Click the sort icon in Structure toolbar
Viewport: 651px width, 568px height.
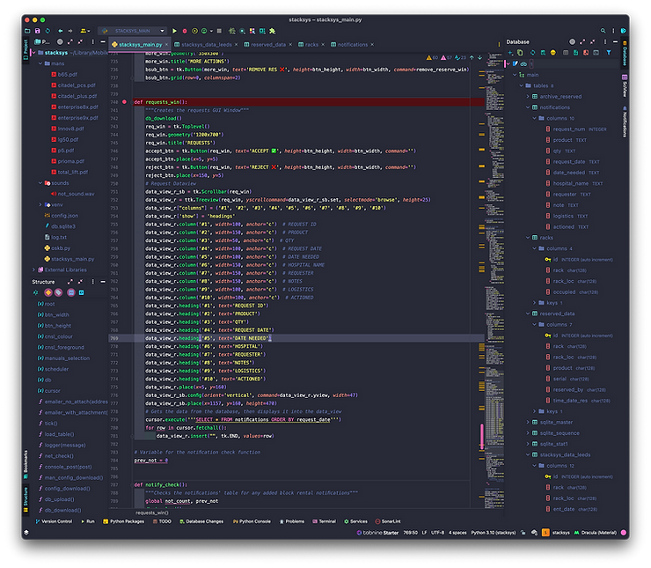coord(36,292)
